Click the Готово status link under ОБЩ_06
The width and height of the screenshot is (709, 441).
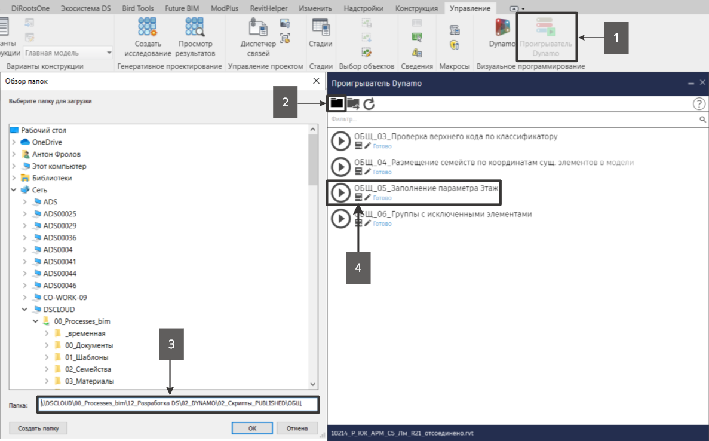(382, 223)
